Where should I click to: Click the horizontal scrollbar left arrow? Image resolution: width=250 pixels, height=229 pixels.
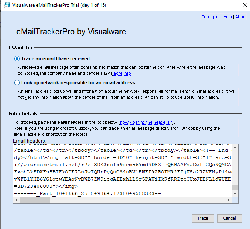pos(16,200)
